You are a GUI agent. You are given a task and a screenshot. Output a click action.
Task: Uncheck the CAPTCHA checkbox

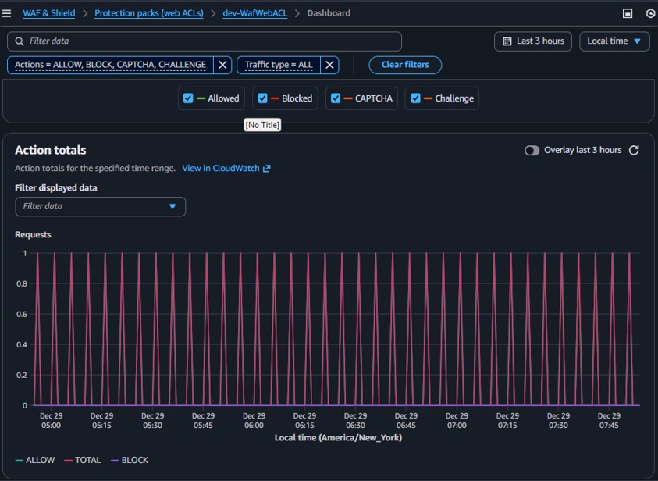[336, 98]
